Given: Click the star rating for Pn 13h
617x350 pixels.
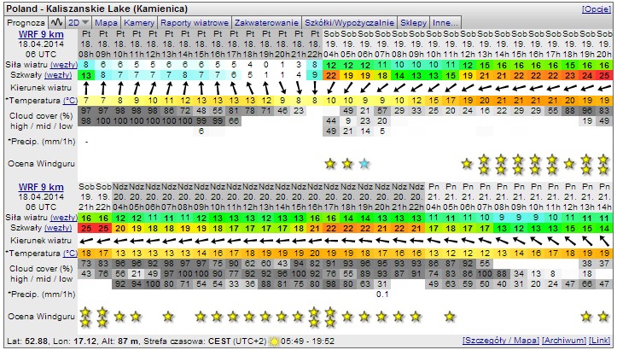Looking at the screenshot, I should point(586,316).
